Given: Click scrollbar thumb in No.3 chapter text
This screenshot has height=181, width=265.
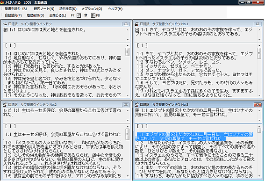Looking at the screenshot, I should (259, 130).
